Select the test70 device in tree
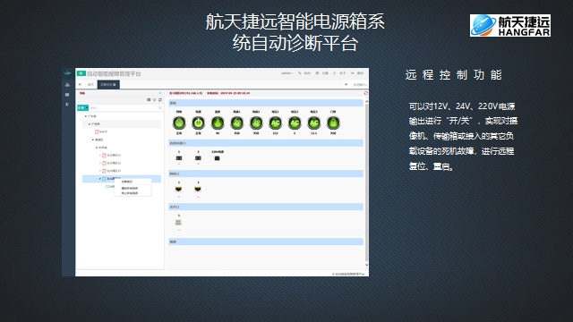The height and width of the screenshot is (322, 573). (x=101, y=131)
